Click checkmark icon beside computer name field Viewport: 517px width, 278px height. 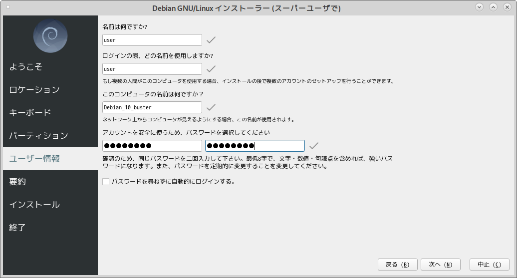[211, 107]
